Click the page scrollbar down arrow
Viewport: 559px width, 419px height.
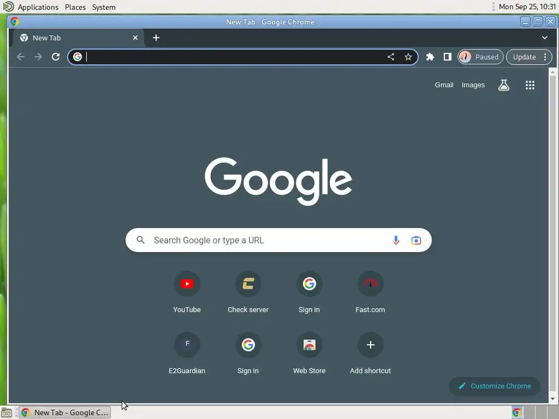click(552, 399)
